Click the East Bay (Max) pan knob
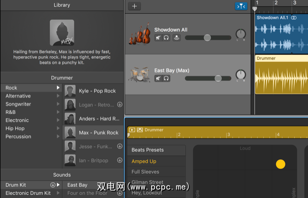Viewport: 308px width, 198px height. point(240,75)
